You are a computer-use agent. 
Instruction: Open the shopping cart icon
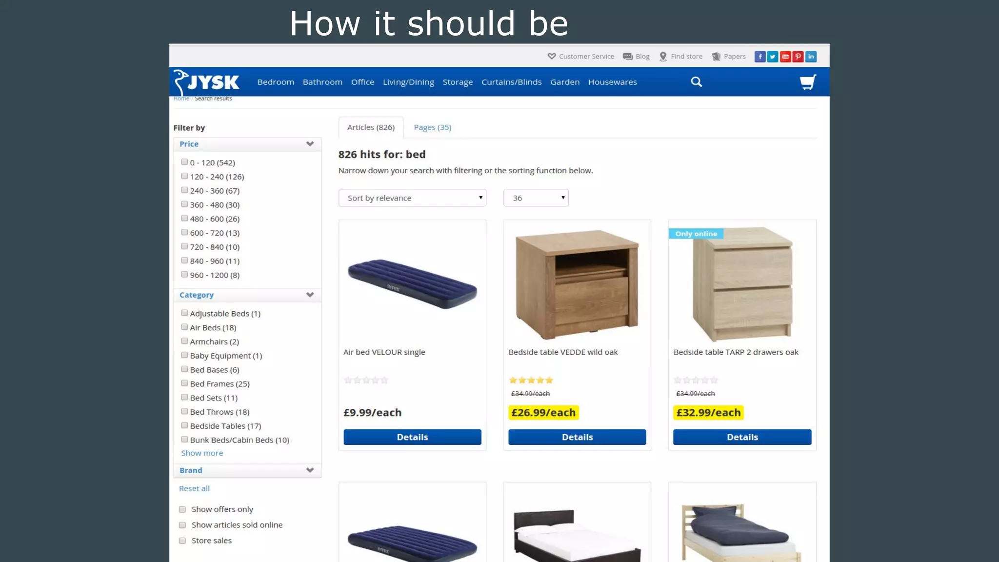coord(808,82)
